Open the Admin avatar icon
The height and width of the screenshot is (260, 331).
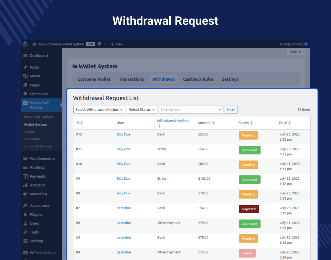tap(306, 44)
